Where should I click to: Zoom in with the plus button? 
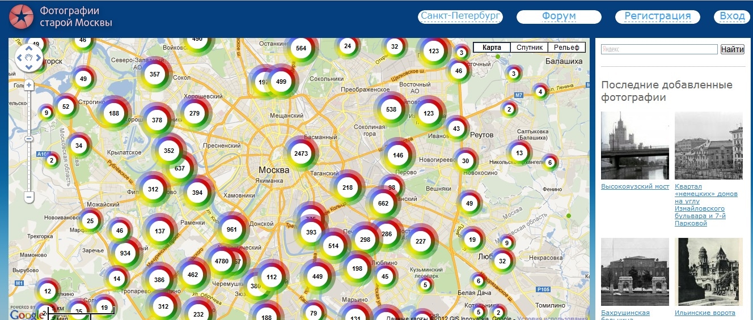[x=29, y=86]
